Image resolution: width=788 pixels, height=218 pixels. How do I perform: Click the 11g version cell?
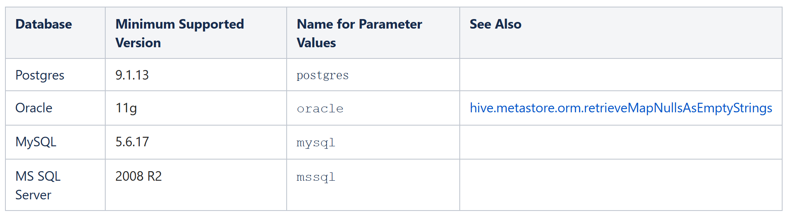pyautogui.click(x=126, y=108)
